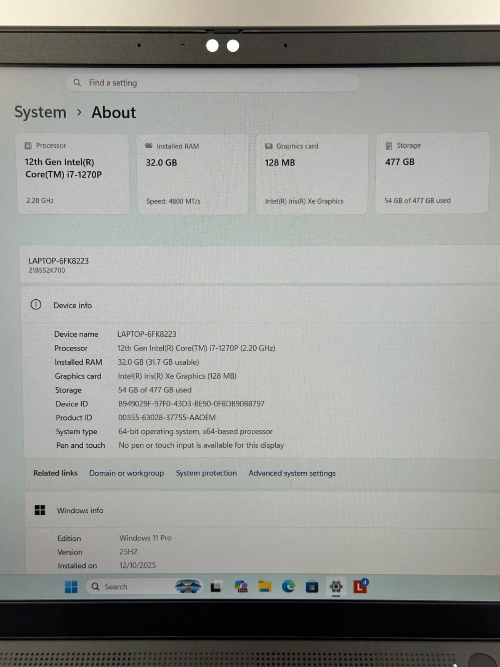Open Task View from the taskbar
The height and width of the screenshot is (667, 500).
216,587
